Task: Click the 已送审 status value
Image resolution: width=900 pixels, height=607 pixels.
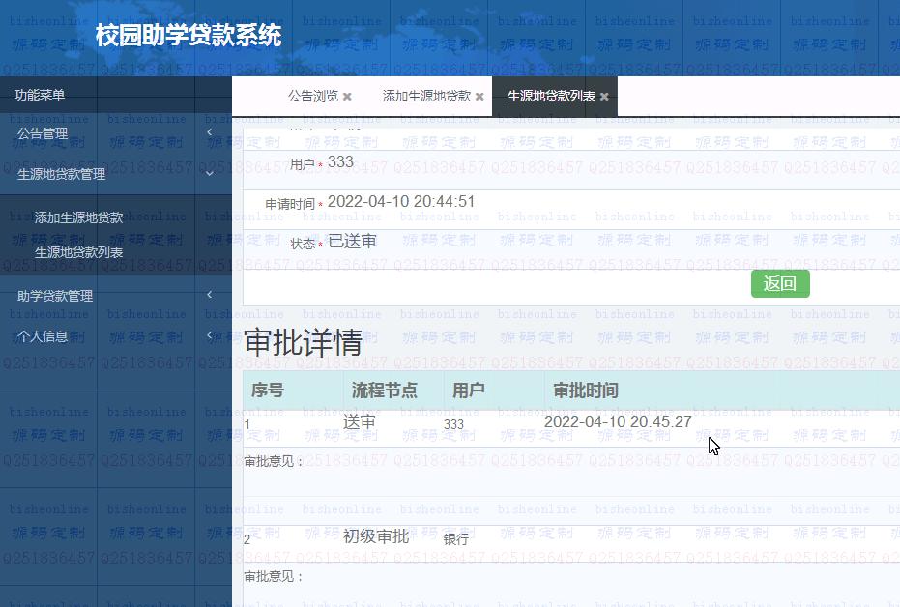Action: click(353, 241)
